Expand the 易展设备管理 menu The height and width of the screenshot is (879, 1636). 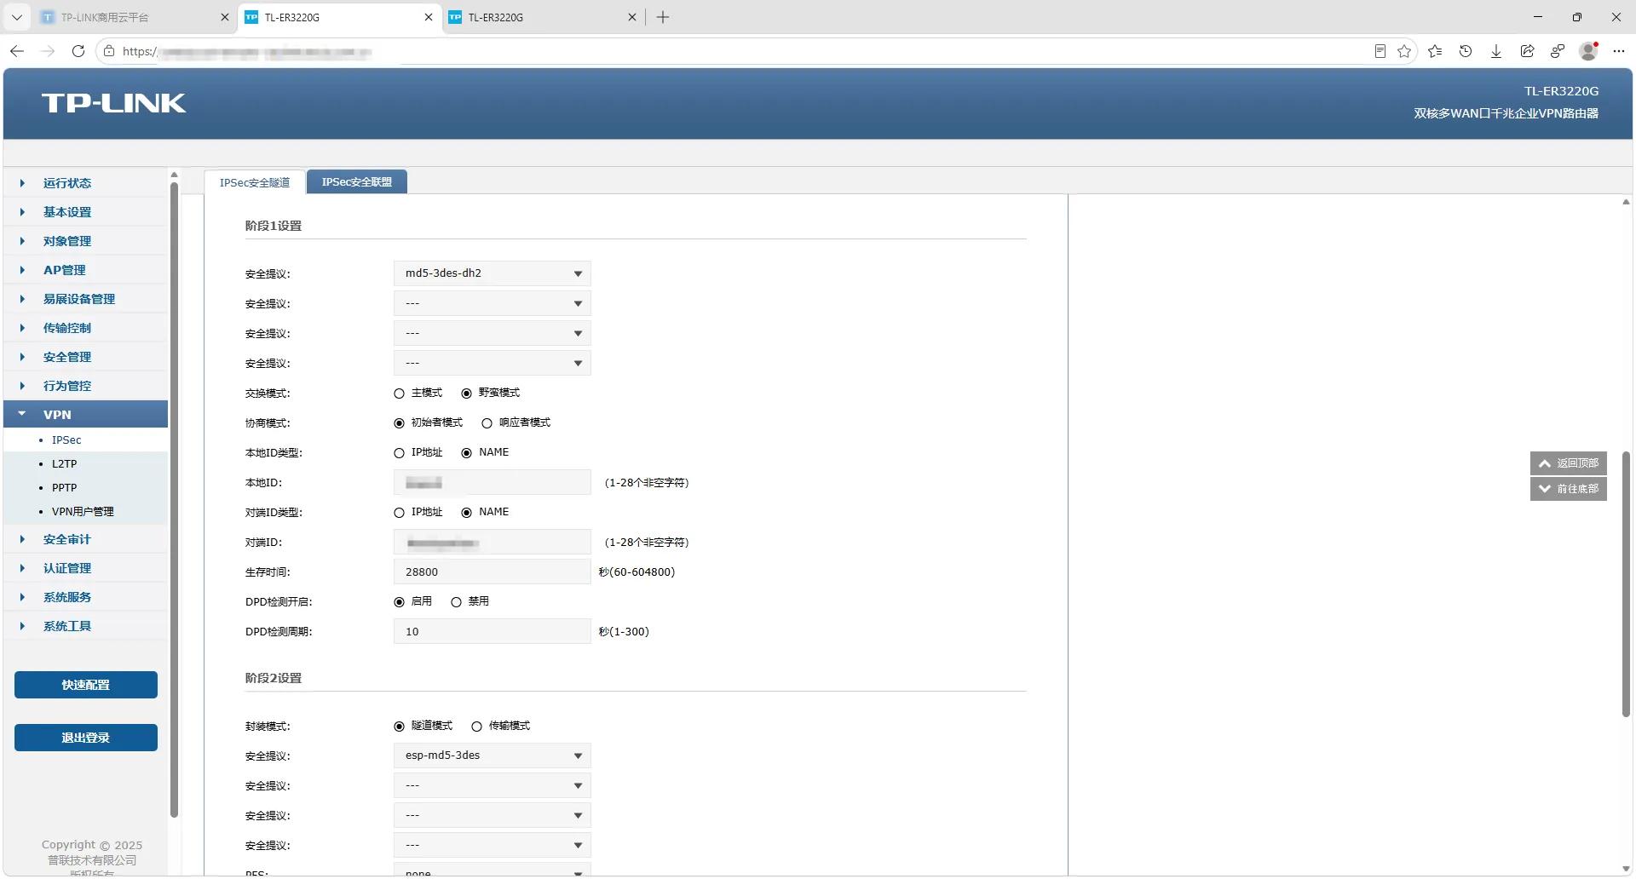click(85, 299)
